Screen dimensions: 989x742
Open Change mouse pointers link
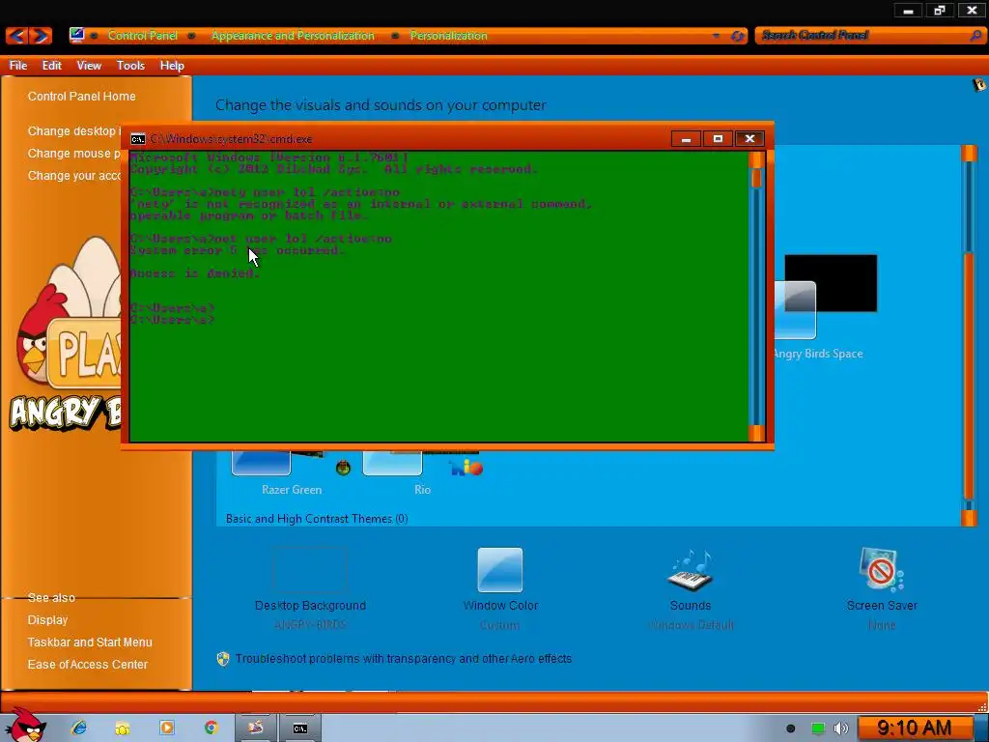(x=73, y=154)
